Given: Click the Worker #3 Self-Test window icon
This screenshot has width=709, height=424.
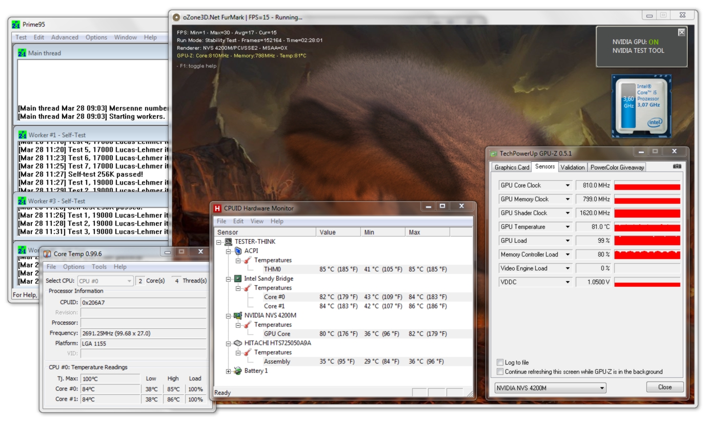Looking at the screenshot, I should click(x=22, y=201).
